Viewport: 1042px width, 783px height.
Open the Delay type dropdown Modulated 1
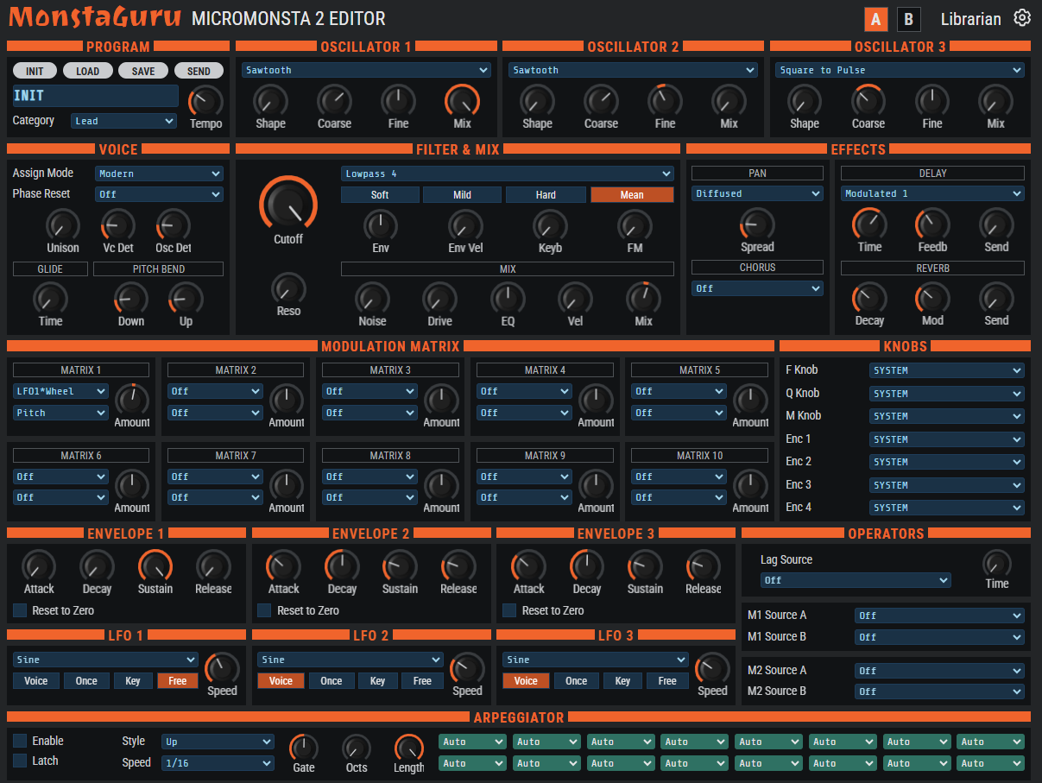click(932, 194)
